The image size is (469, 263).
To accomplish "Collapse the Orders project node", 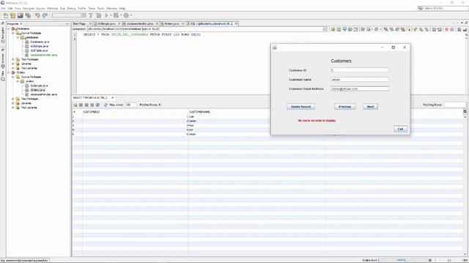I will coord(9,72).
